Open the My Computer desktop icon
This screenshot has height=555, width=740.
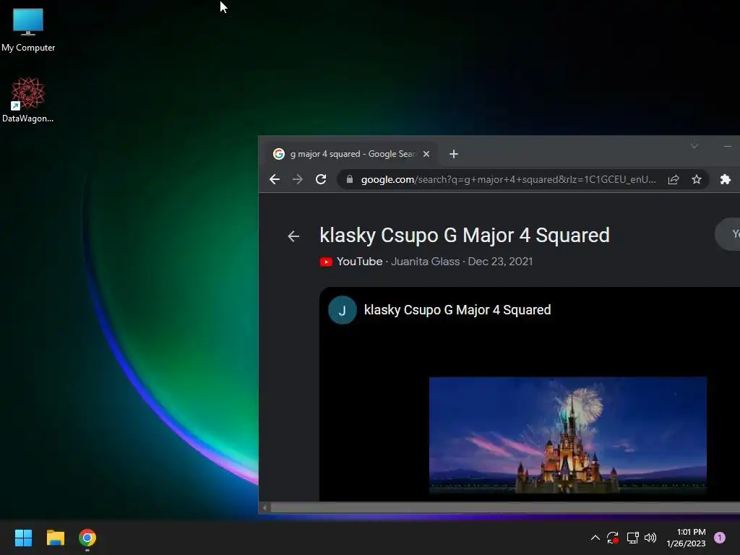click(28, 30)
